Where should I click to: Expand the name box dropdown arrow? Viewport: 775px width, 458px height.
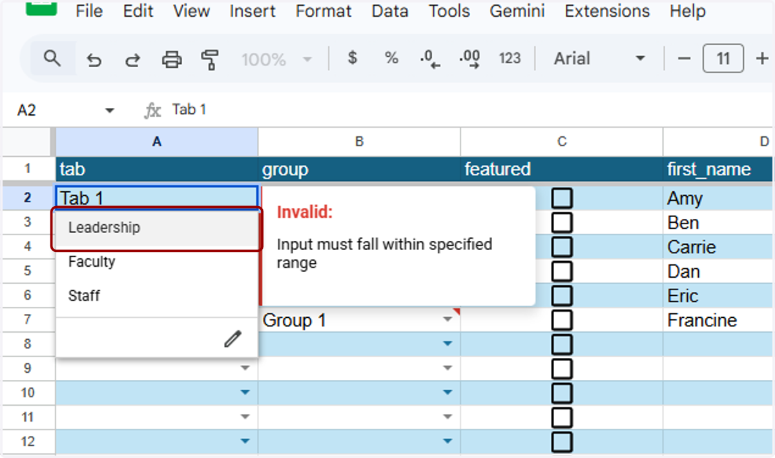point(110,110)
